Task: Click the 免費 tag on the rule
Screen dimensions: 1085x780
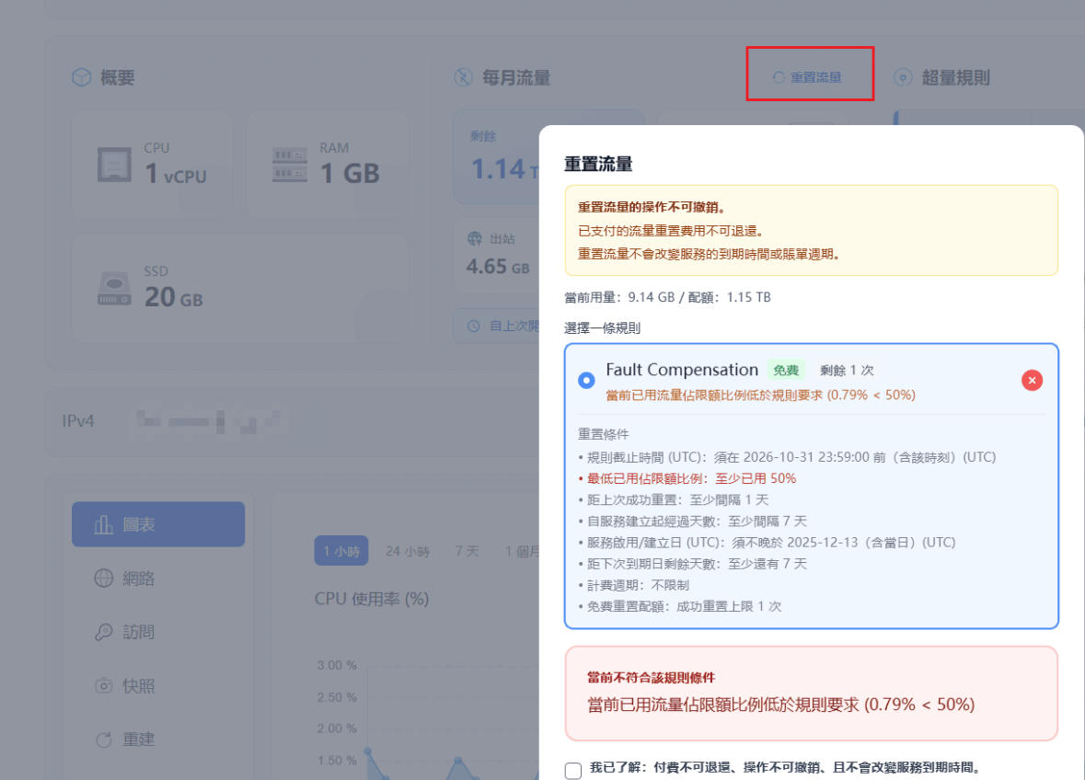Action: click(x=786, y=371)
